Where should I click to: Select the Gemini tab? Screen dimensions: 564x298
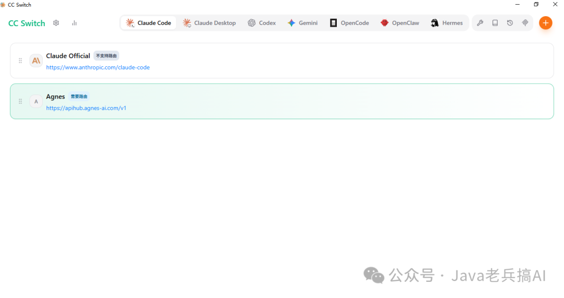[x=302, y=23]
